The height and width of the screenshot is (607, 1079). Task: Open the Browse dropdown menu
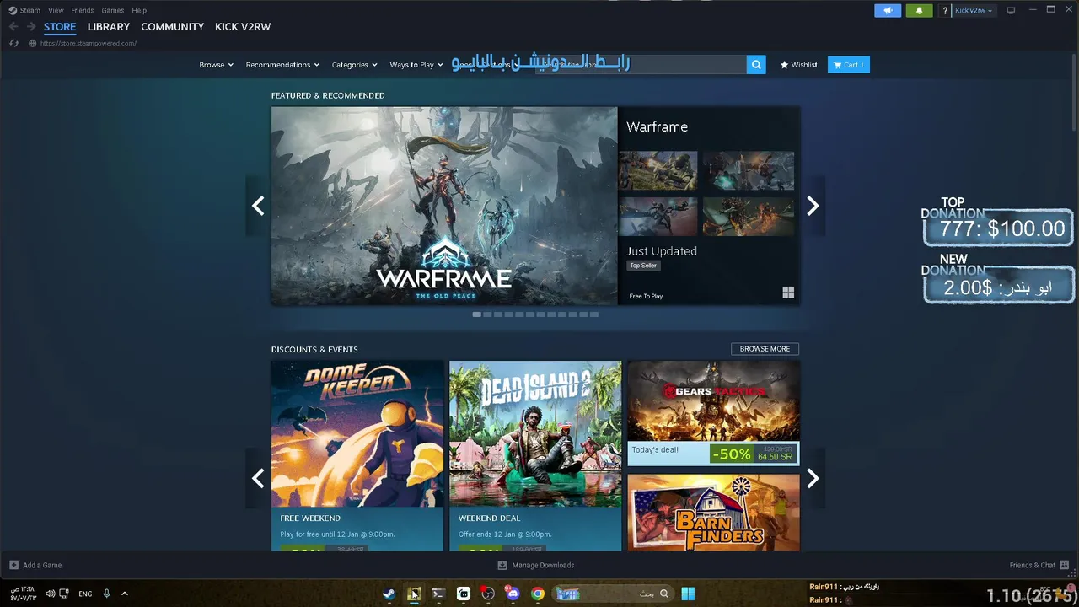pyautogui.click(x=216, y=65)
